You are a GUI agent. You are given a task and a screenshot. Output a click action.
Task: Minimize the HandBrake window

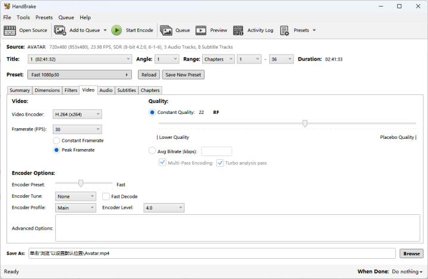(381, 6)
